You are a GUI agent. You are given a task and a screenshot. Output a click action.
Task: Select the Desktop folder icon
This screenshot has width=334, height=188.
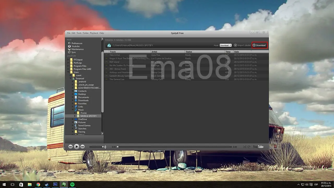tap(76, 94)
